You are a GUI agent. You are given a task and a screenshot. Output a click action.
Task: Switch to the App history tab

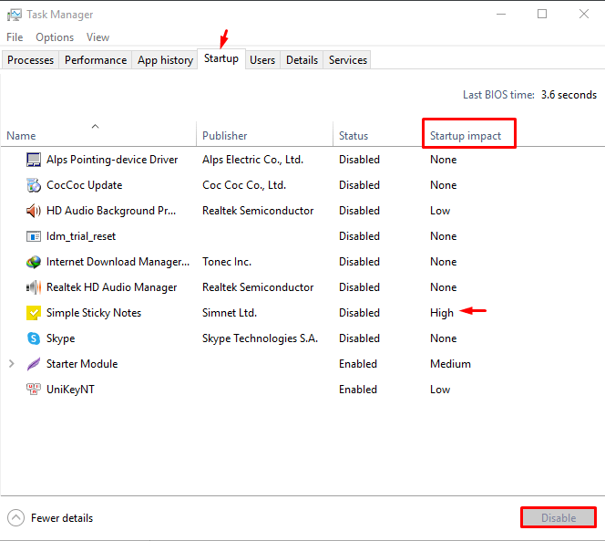165,60
